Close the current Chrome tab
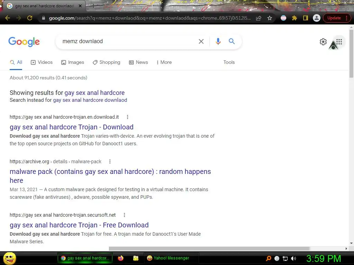Viewport: 354px width, 265px height. coord(80,6)
